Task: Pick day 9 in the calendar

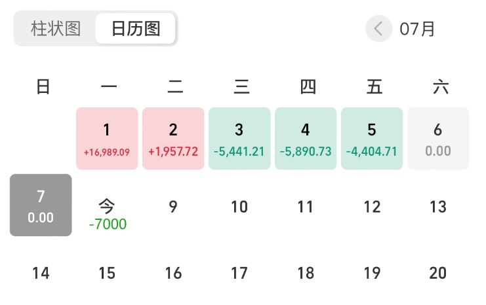Action: (x=173, y=207)
